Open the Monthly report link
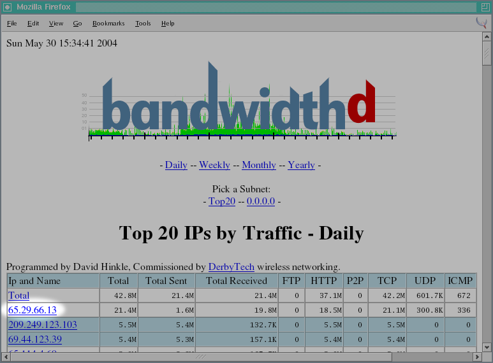This screenshot has width=493, height=363. click(x=259, y=165)
